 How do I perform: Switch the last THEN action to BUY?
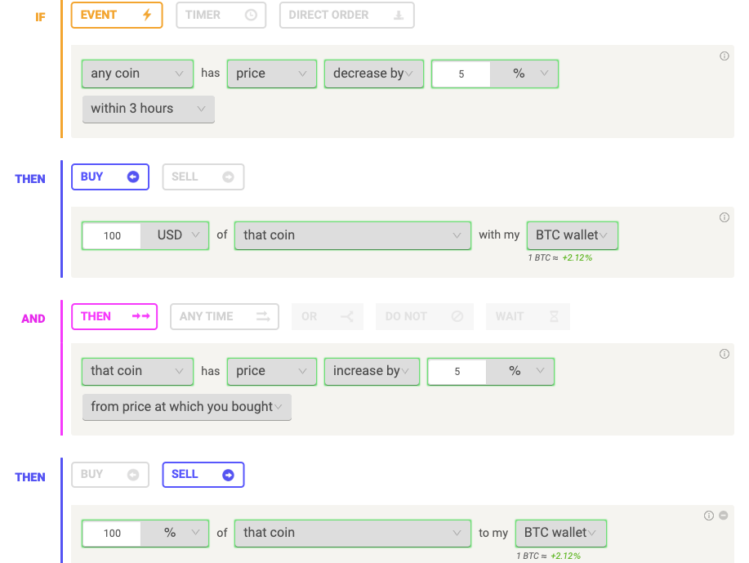click(110, 475)
